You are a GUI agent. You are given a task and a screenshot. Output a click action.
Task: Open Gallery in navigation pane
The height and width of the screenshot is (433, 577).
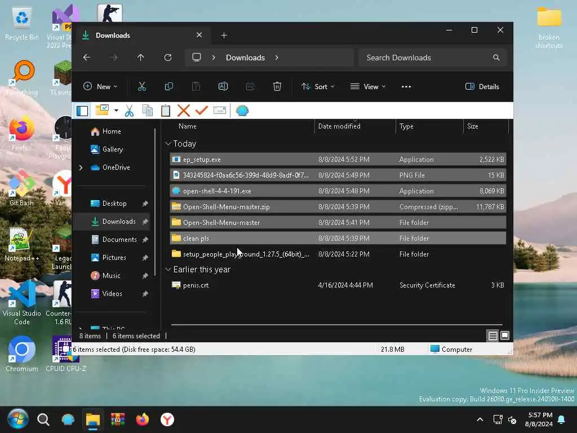pyautogui.click(x=112, y=149)
